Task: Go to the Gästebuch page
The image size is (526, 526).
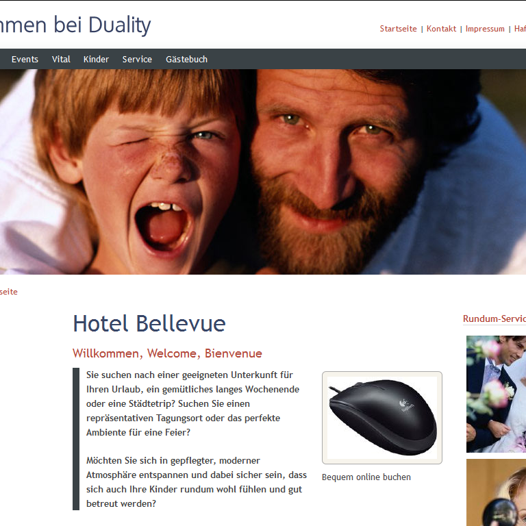Action: pyautogui.click(x=186, y=60)
